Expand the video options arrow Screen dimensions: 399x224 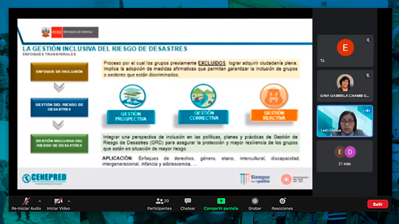(69, 201)
